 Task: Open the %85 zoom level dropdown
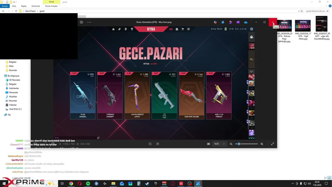pos(219,144)
